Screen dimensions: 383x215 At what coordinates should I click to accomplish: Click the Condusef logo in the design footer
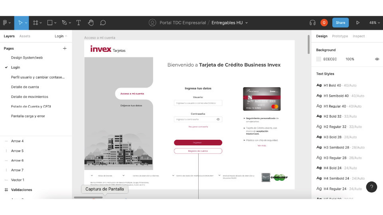[279, 177]
